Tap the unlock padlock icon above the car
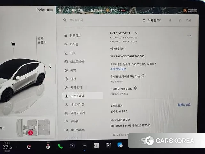This screenshot has width=205, height=154. pyautogui.click(x=13, y=44)
